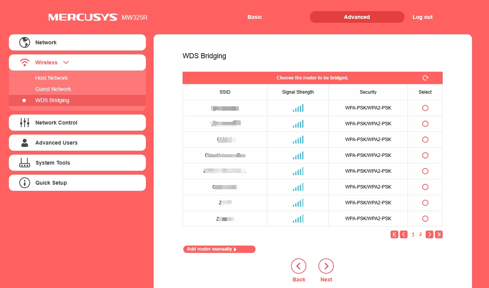Click the refresh icon in table header
This screenshot has height=288, width=489.
(x=425, y=78)
